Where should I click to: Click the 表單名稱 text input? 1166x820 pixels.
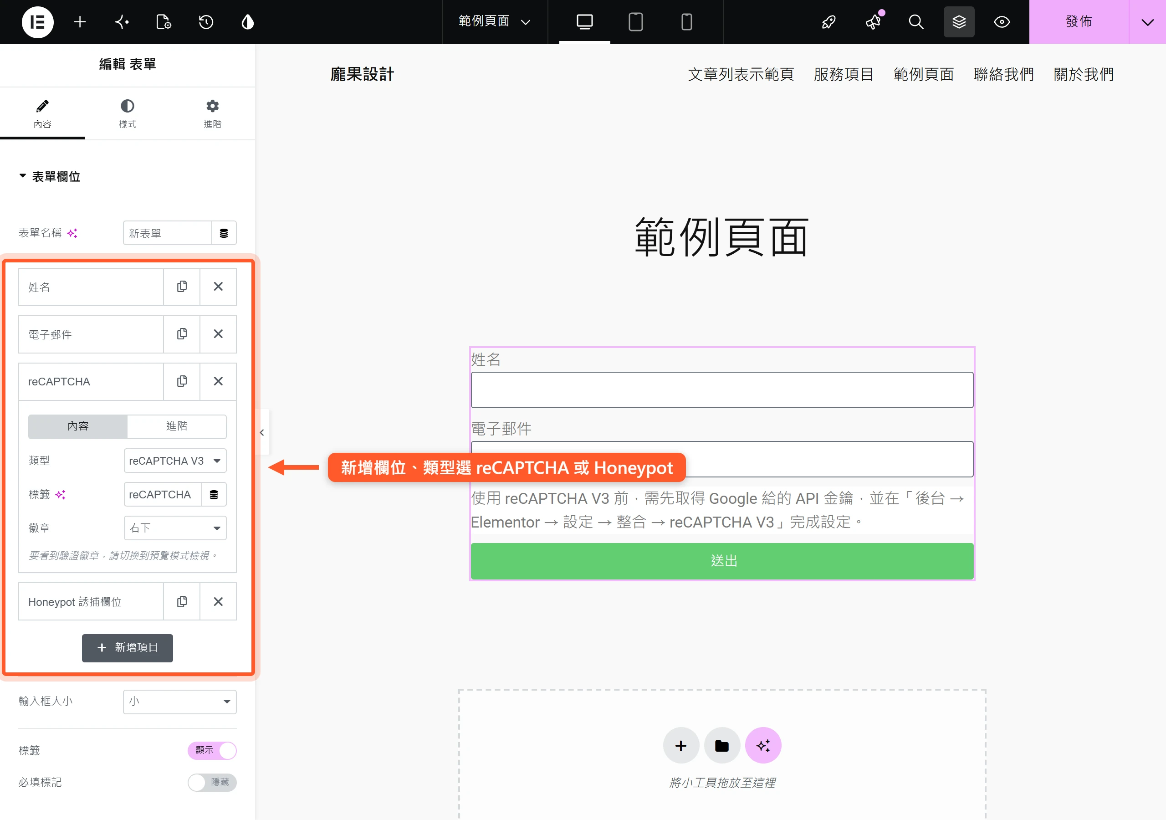167,233
